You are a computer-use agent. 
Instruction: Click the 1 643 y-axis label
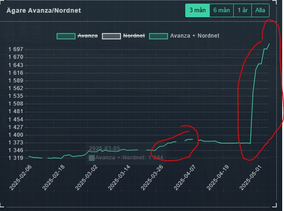coord(16,65)
